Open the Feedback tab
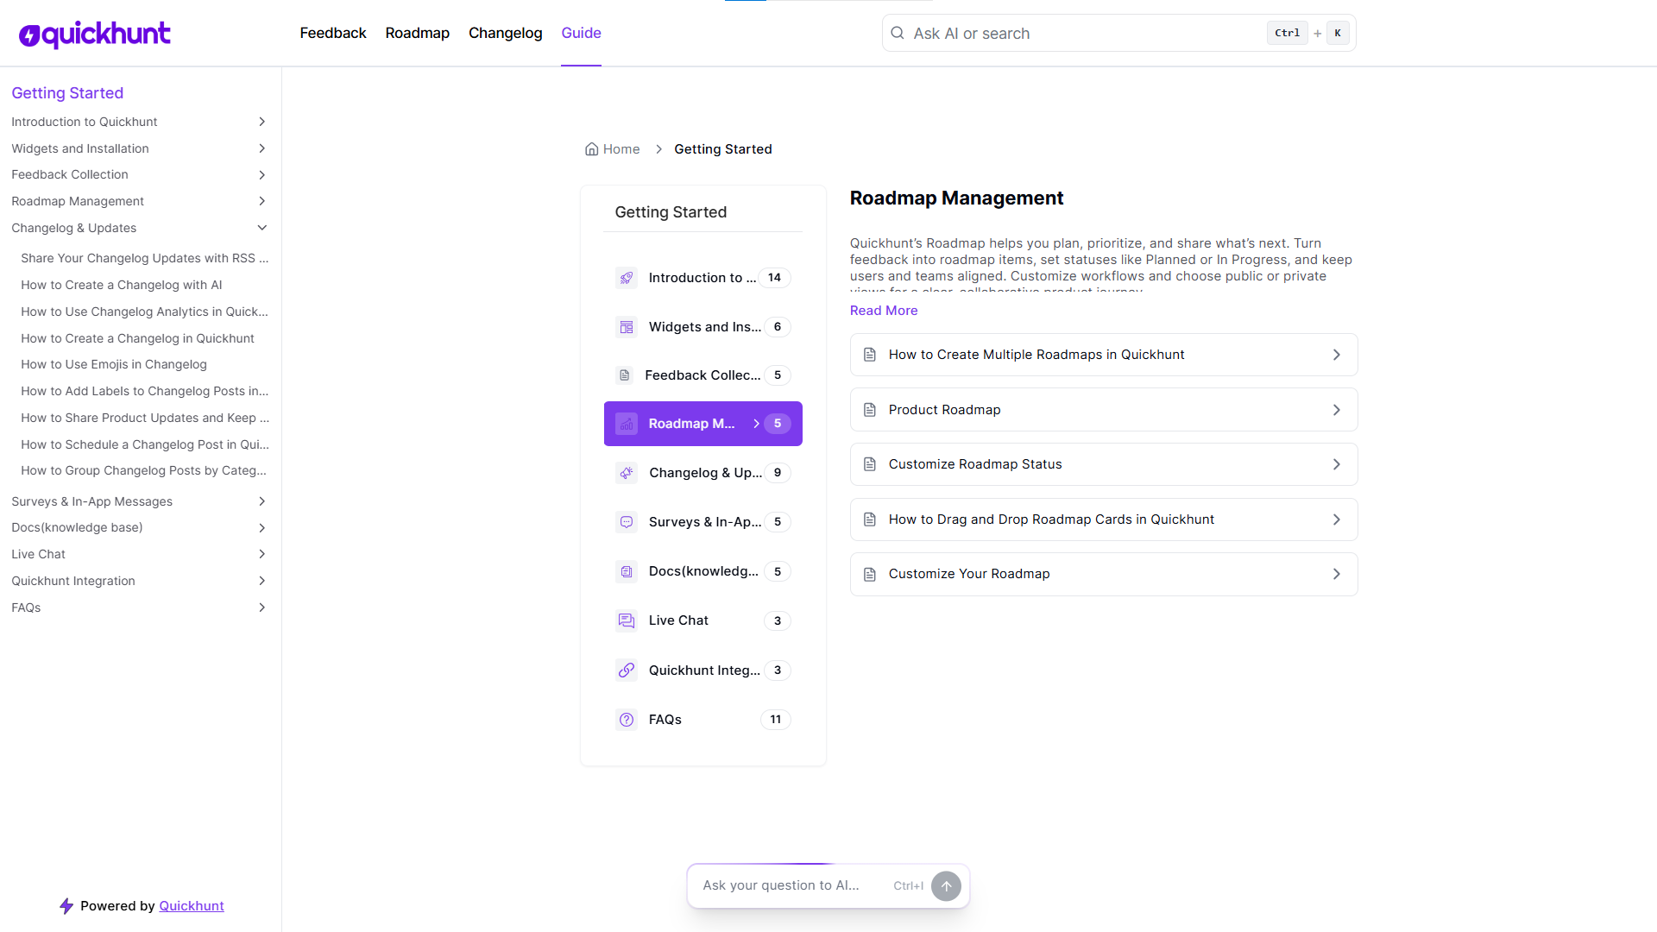Image resolution: width=1657 pixels, height=932 pixels. click(333, 33)
